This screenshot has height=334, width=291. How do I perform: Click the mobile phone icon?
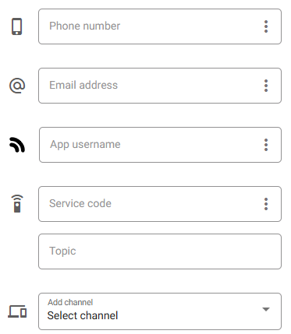[x=17, y=26]
